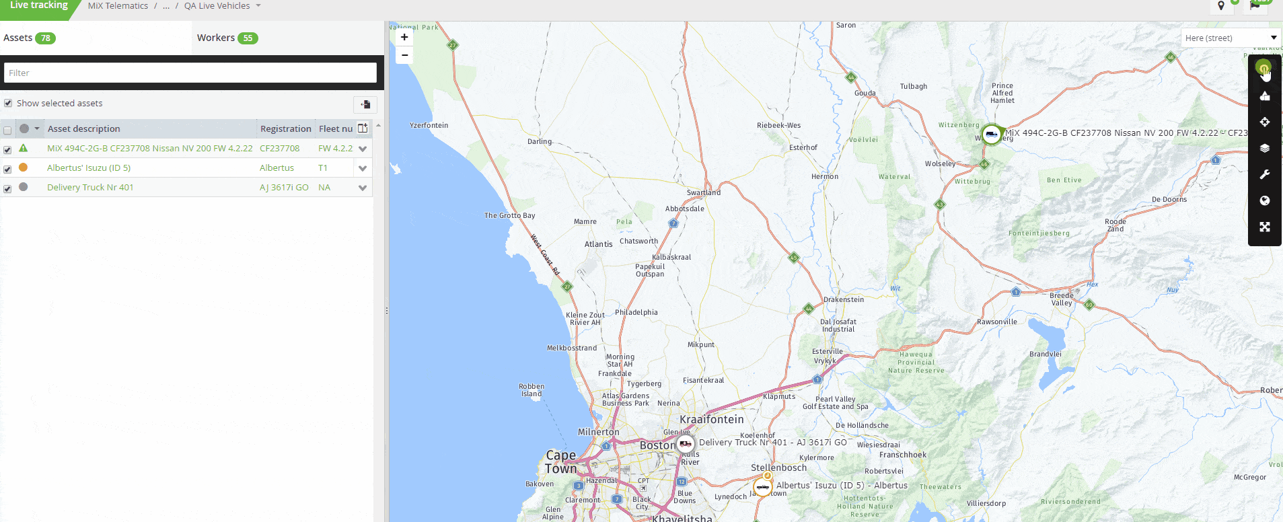The image size is (1283, 522).
Task: Click Delivery Truck Nr 401 map marker
Action: coord(685,443)
